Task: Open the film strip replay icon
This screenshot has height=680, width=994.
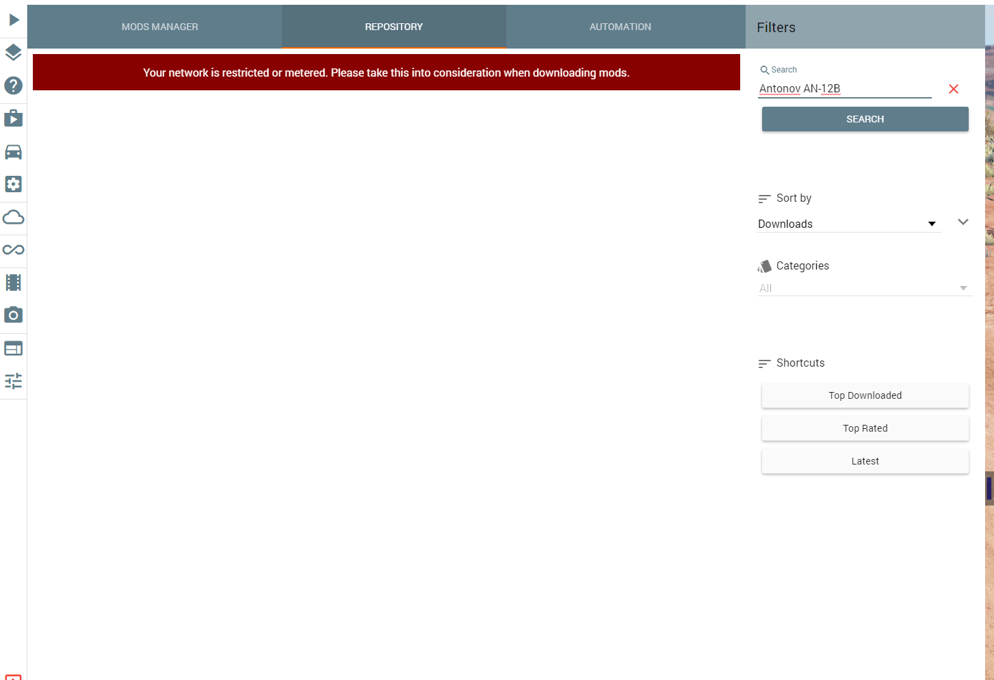Action: 14,283
